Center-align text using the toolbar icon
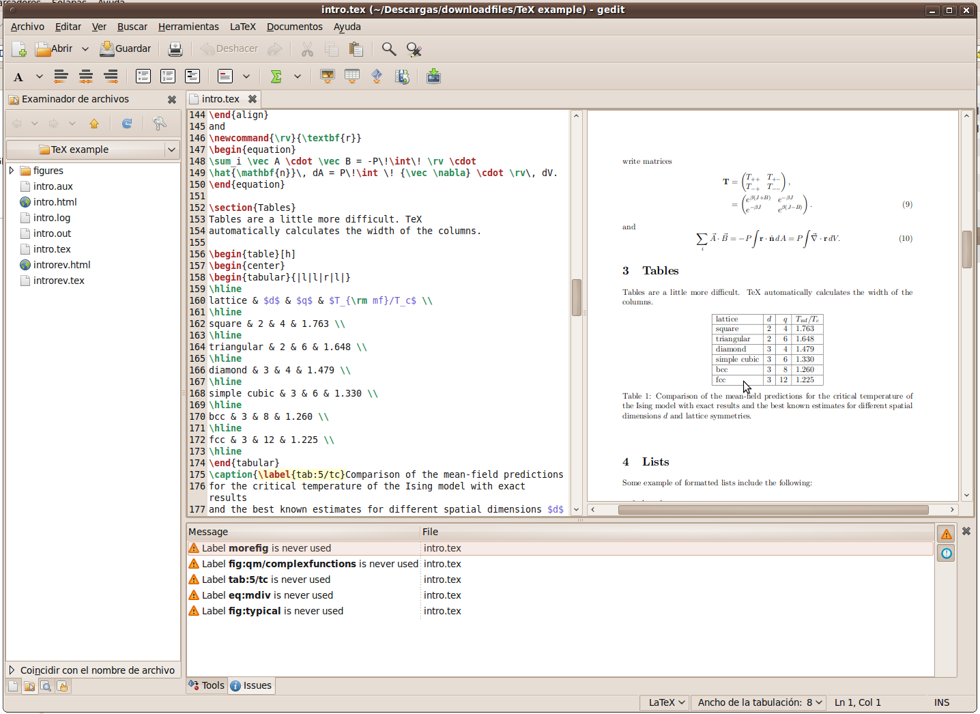Viewport: 980px width, 714px height. (86, 76)
